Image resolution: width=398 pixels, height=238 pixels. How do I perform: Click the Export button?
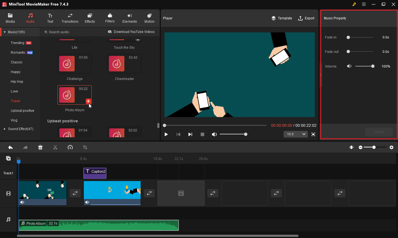click(x=306, y=18)
